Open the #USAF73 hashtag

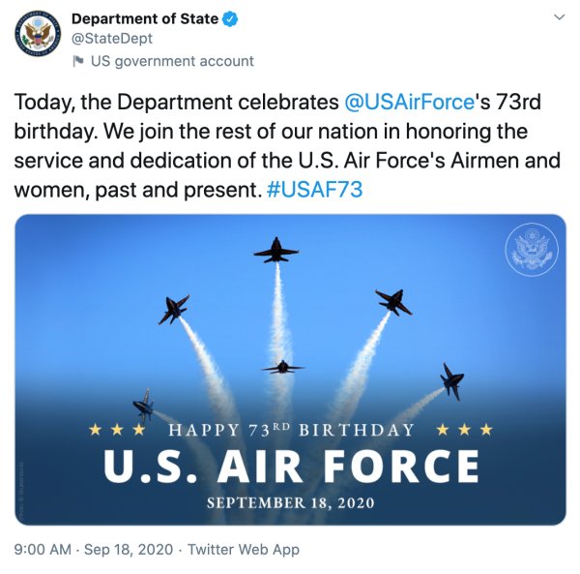(314, 189)
